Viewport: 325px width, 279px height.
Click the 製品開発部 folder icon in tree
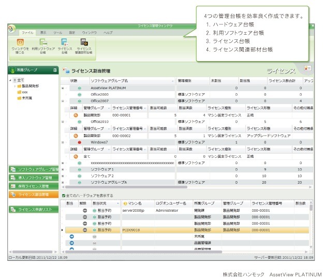click(19, 86)
